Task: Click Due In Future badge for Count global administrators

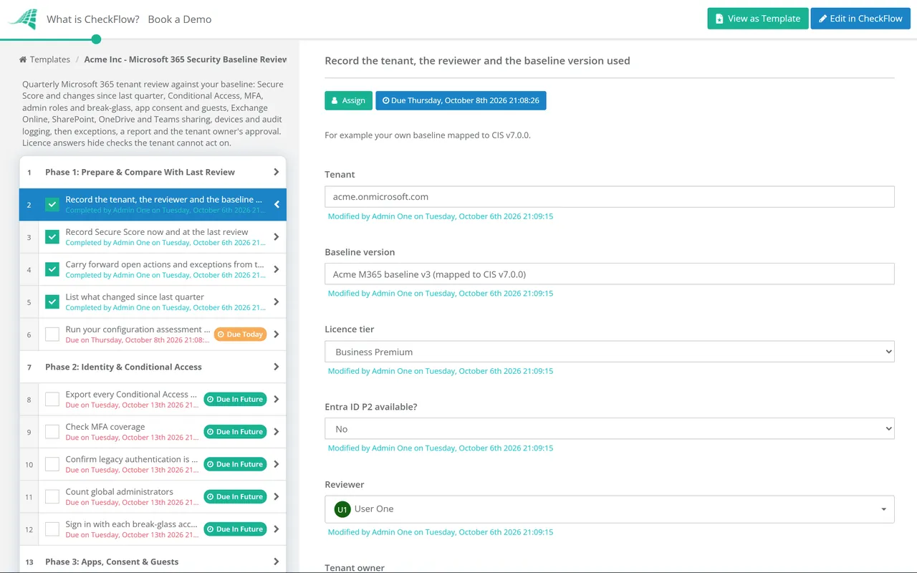Action: coord(235,496)
